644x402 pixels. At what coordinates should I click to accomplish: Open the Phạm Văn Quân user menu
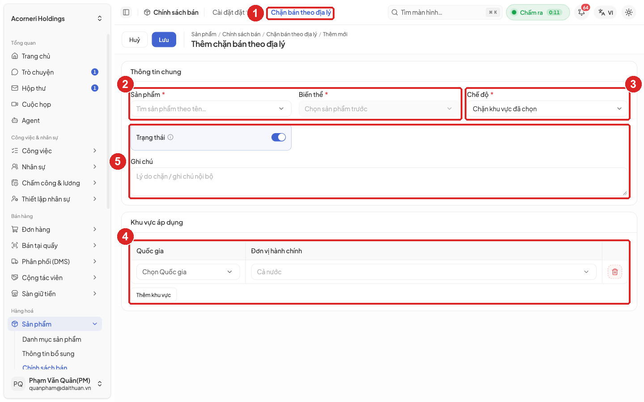click(x=56, y=384)
